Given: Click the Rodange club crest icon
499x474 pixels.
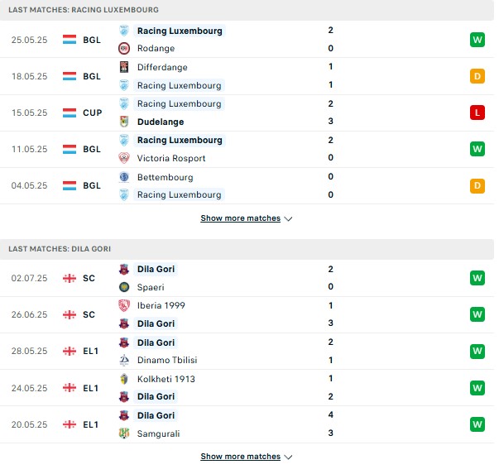Looking at the screenshot, I should (x=124, y=48).
